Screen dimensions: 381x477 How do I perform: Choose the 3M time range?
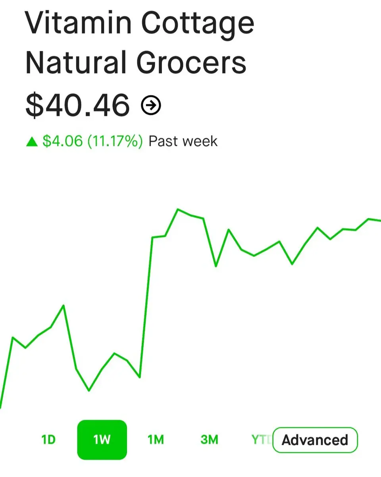point(209,440)
